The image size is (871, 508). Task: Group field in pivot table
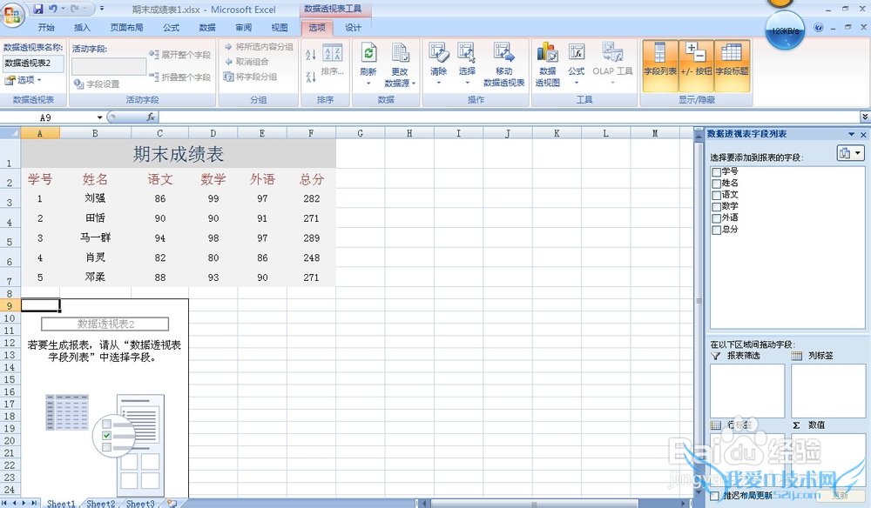tap(250, 77)
